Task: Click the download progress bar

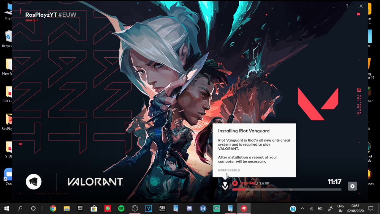Action: 286,189
